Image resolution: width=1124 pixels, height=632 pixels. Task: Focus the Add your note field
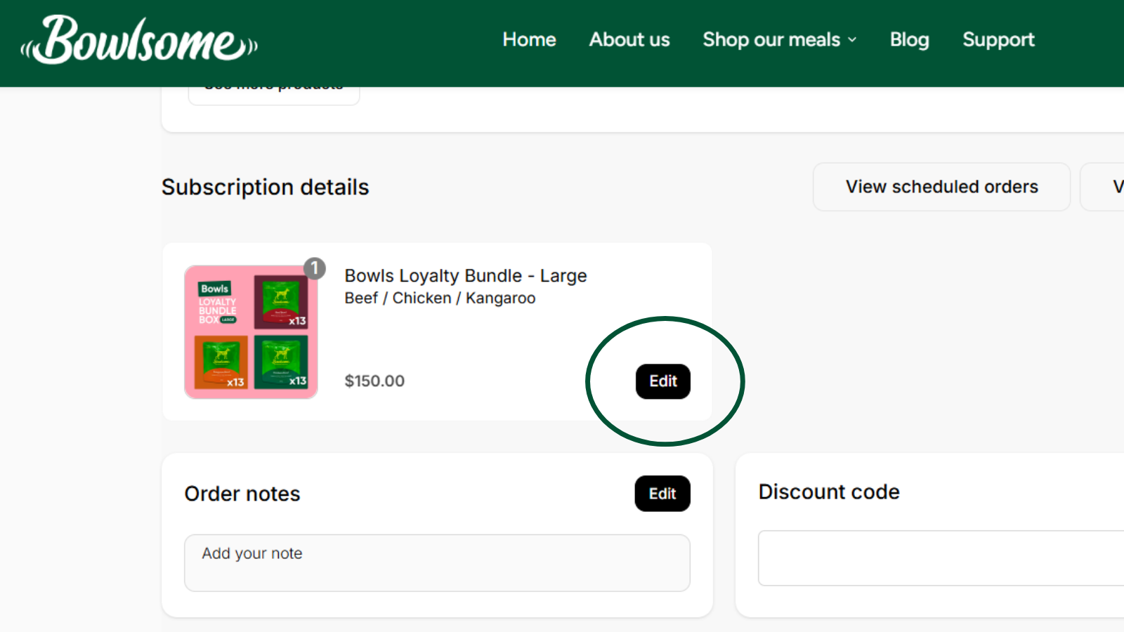pos(437,562)
